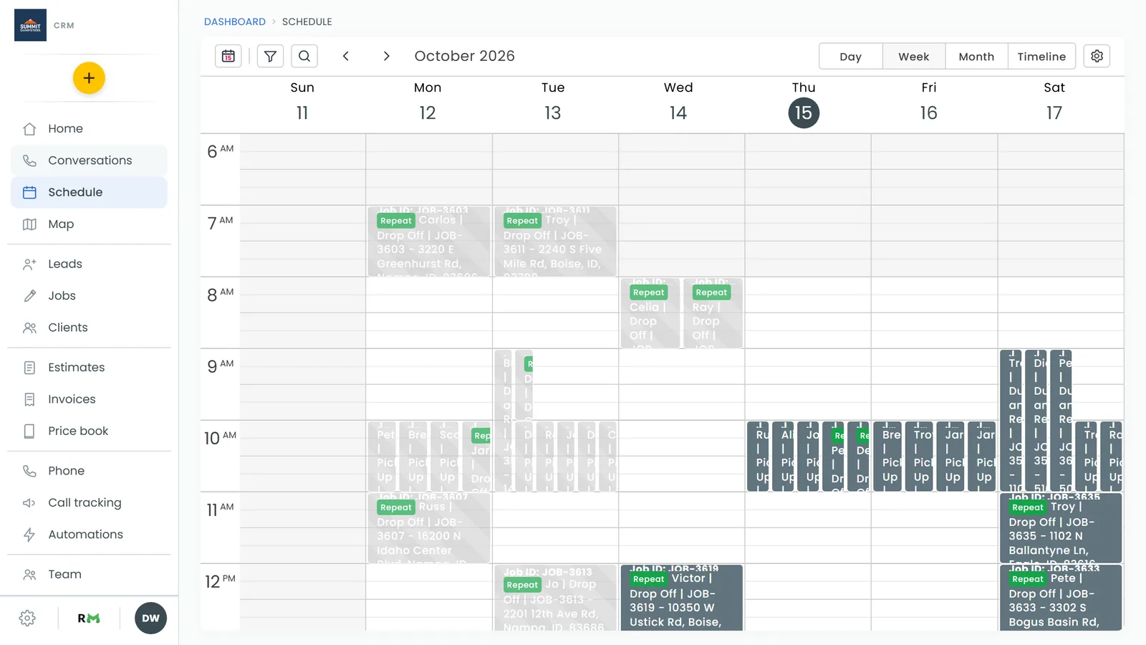Open Carlos drop off job JOB-3603

429,242
